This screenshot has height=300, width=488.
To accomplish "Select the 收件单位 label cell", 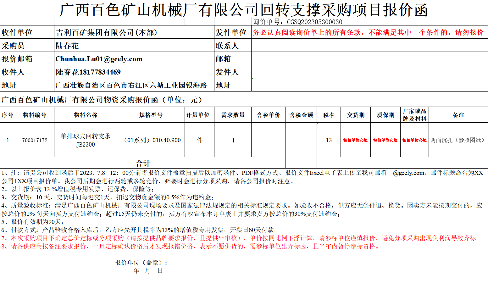I will click(x=27, y=32).
